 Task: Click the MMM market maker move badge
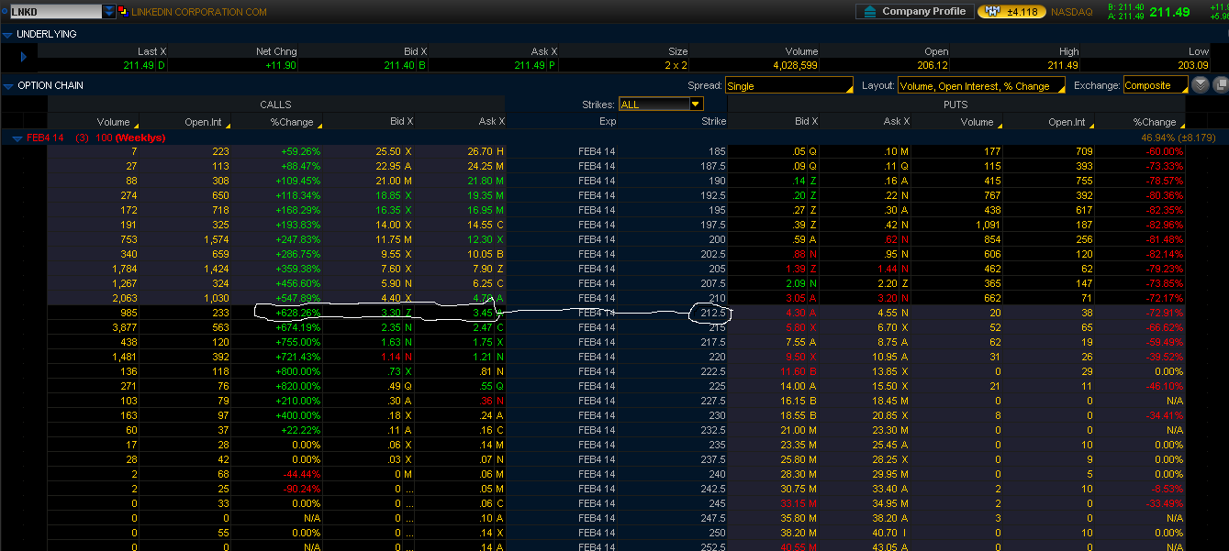(x=1010, y=12)
